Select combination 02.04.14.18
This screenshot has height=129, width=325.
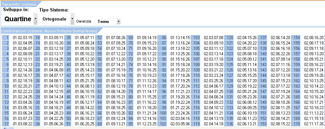[214, 124]
